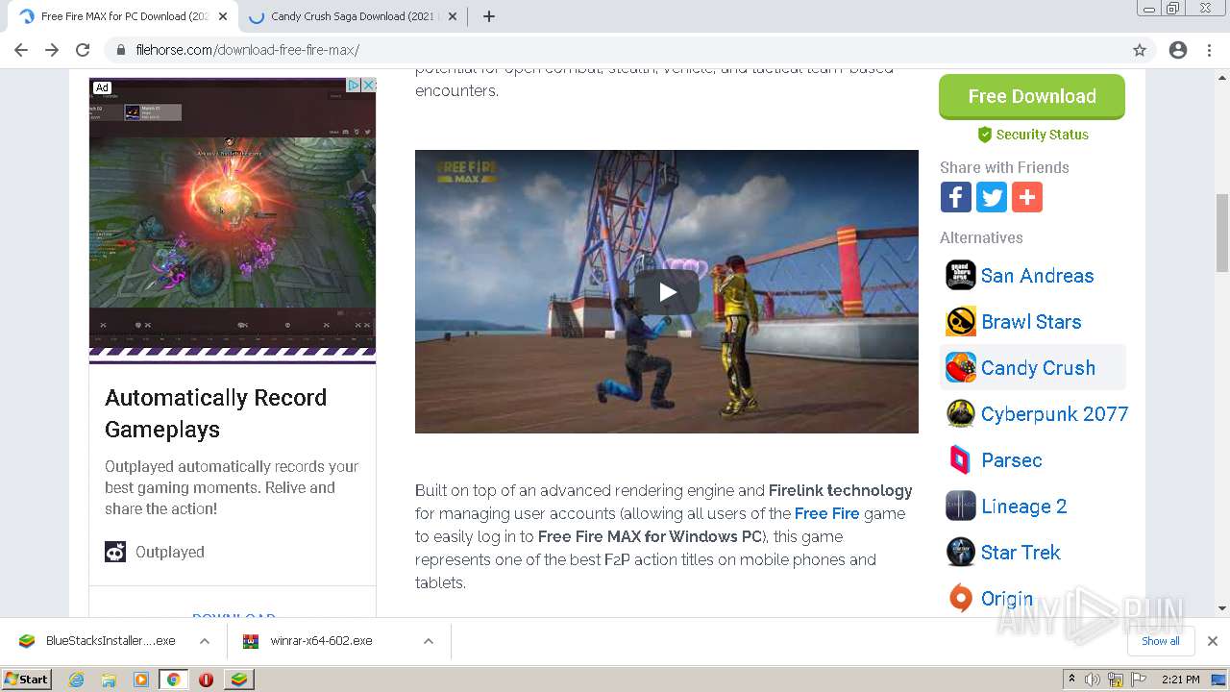Show hidden system tray icons

(1072, 680)
